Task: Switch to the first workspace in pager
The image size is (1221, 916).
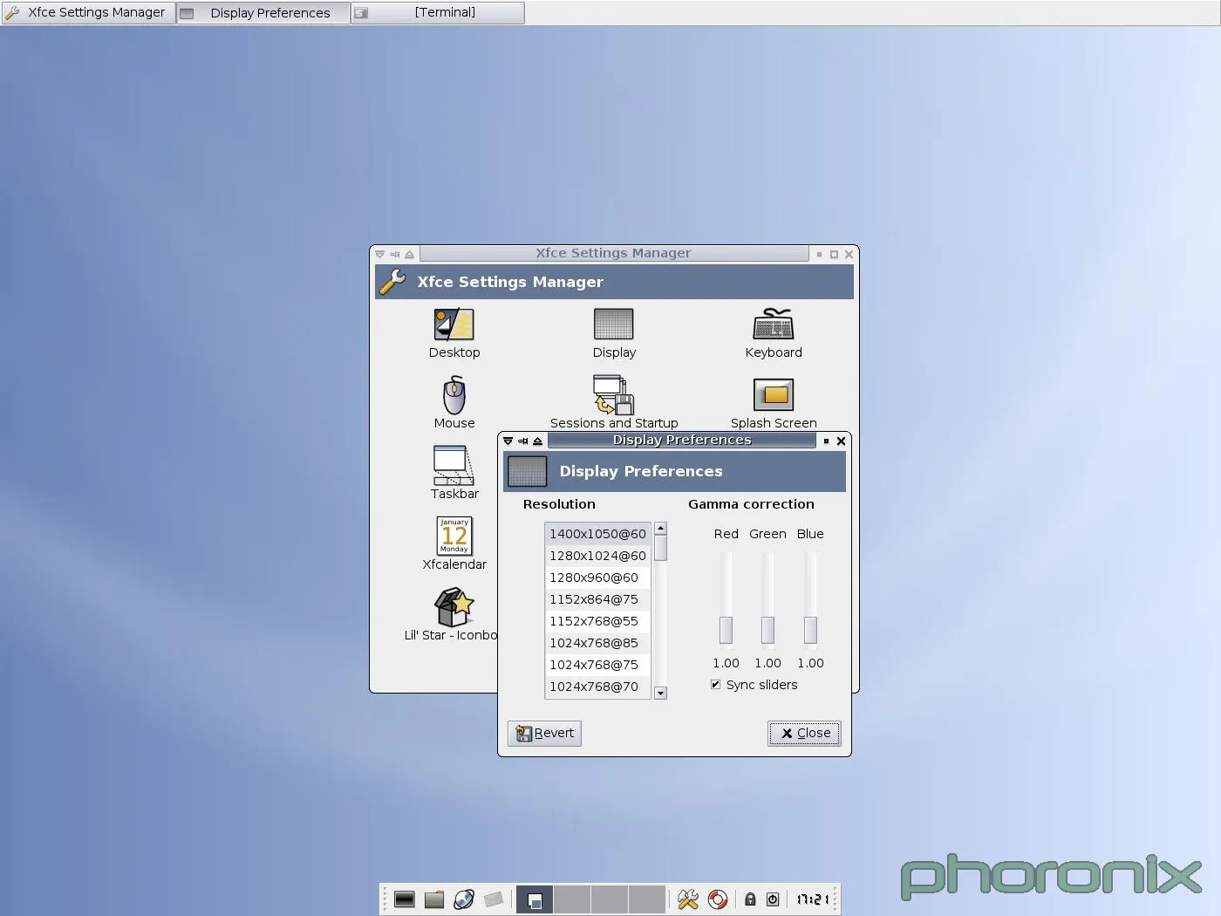Action: click(535, 899)
